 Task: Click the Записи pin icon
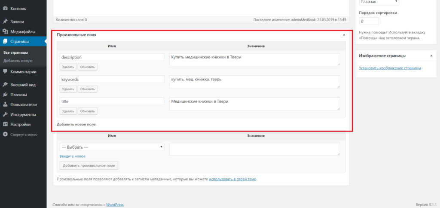(5, 21)
